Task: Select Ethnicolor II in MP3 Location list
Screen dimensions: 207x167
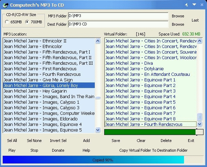Action: 49,41
